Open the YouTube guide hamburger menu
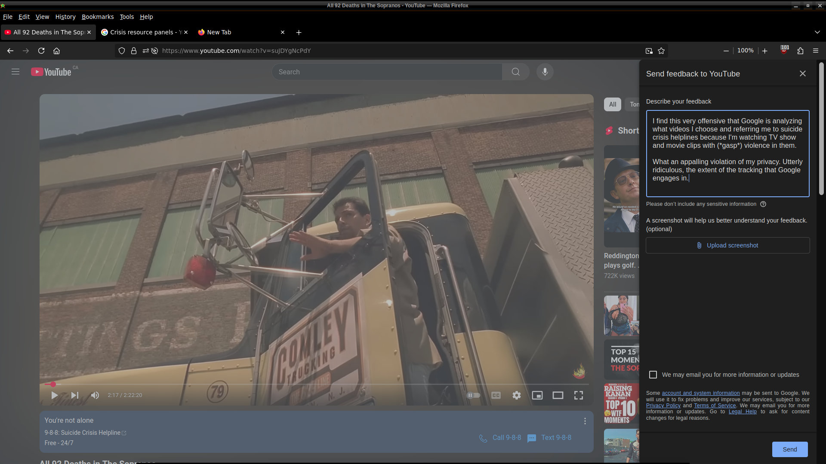 pos(15,72)
